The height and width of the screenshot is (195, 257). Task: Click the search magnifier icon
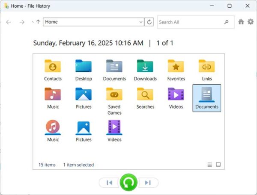click(226, 22)
